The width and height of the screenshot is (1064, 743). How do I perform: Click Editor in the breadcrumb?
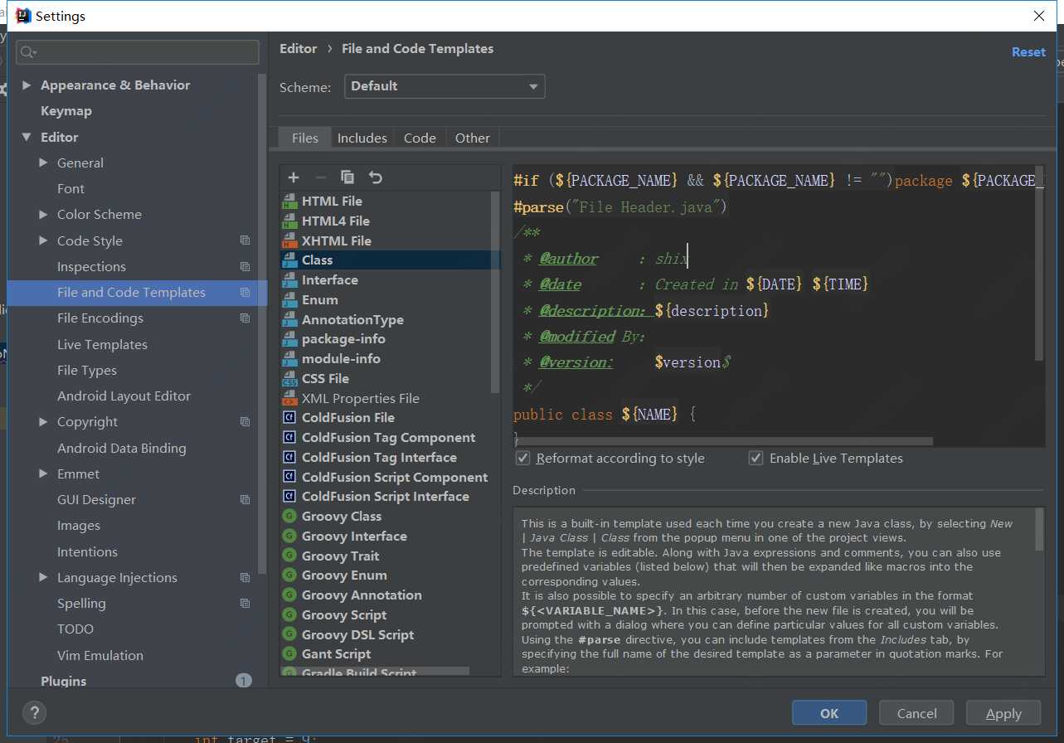pyautogui.click(x=299, y=49)
